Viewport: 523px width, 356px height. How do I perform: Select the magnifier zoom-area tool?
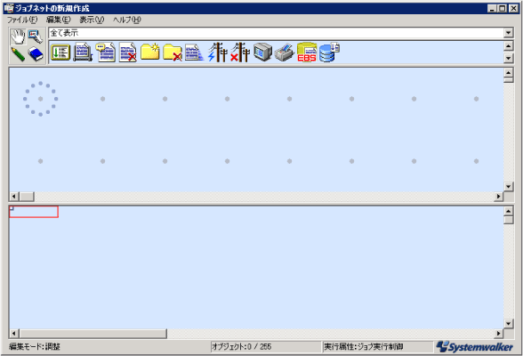pyautogui.click(x=36, y=36)
